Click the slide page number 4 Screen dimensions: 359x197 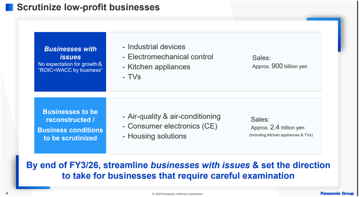pos(7,193)
